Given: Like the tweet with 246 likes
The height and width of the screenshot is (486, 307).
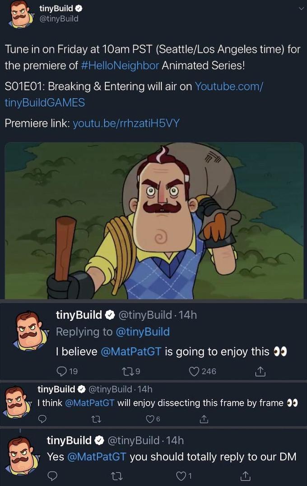Looking at the screenshot, I should (x=195, y=371).
